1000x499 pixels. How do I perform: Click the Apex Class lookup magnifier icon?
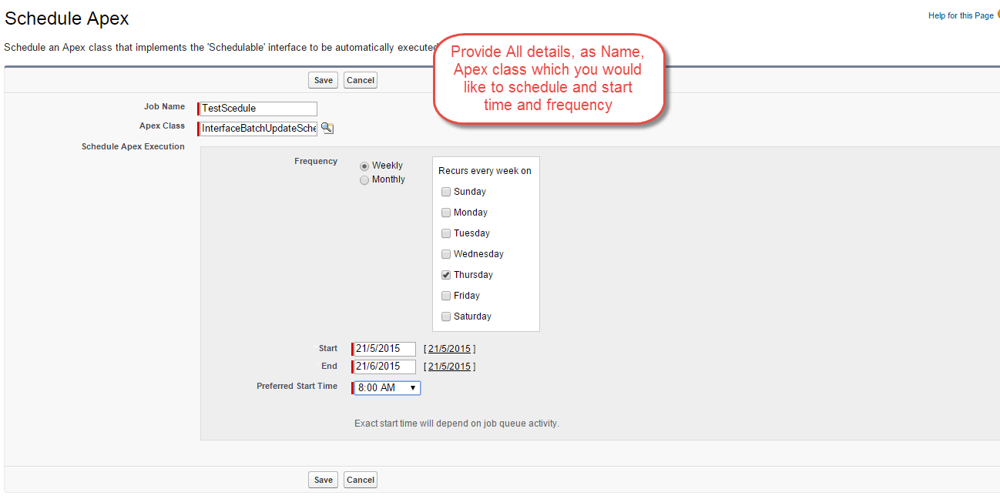[327, 129]
